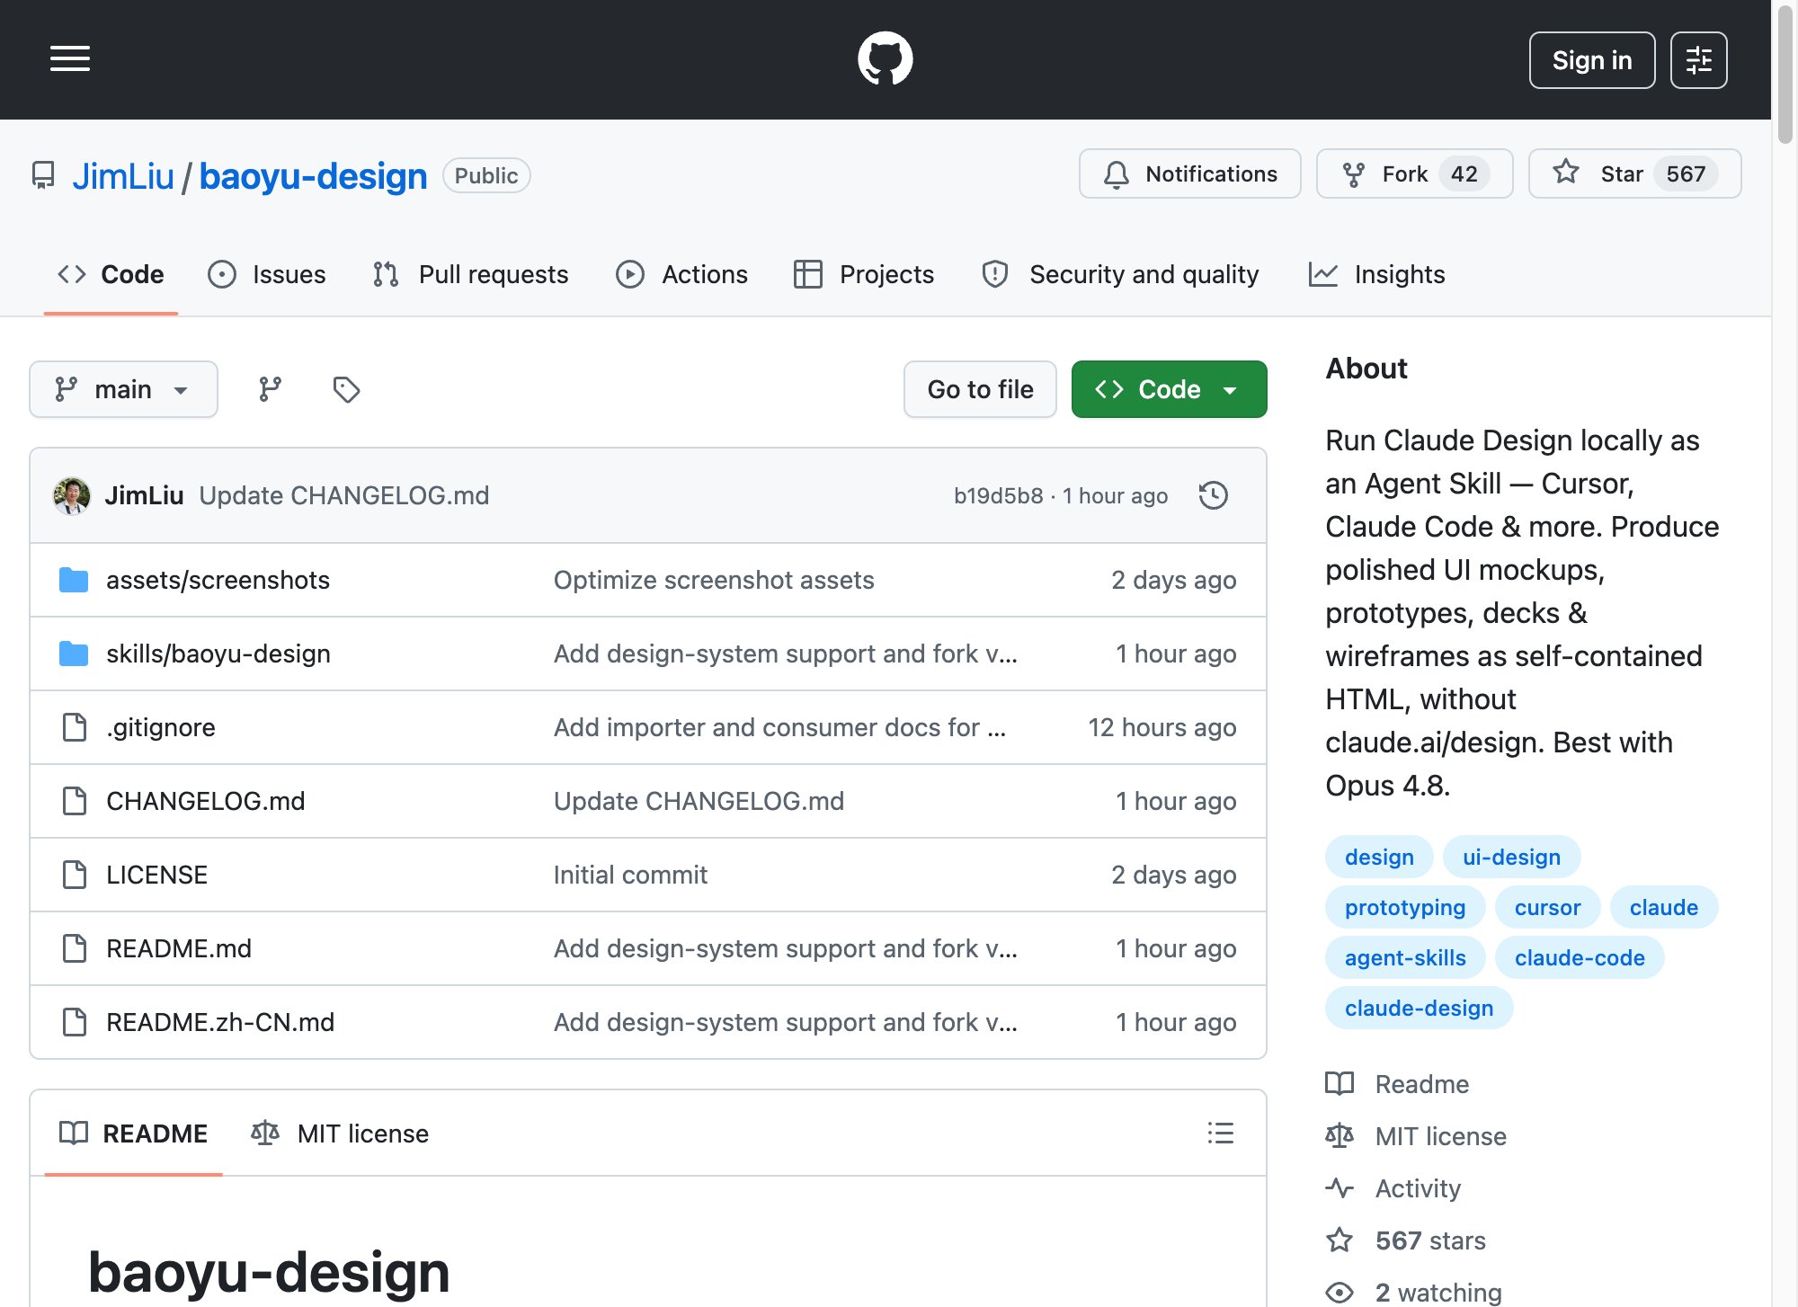Select the MIT license tab

(340, 1134)
